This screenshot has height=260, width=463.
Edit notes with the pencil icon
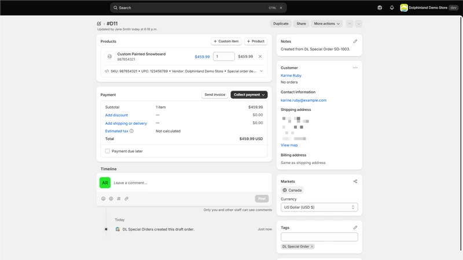pos(355,42)
